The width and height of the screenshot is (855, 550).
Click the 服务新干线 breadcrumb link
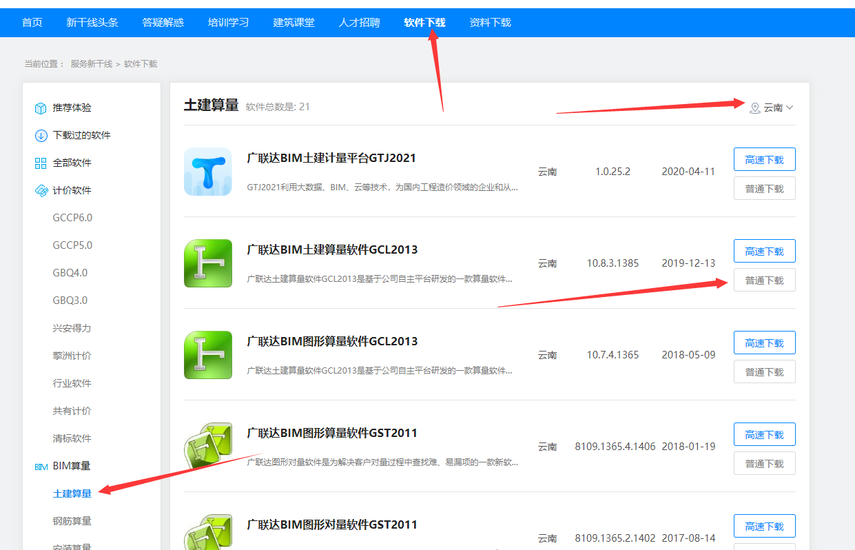(91, 64)
